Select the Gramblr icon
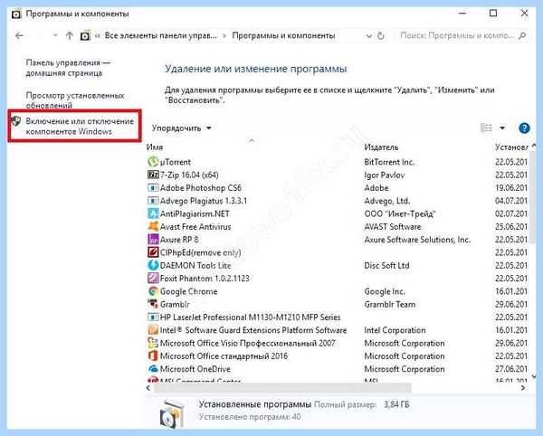This screenshot has height=436, width=543. [x=153, y=304]
